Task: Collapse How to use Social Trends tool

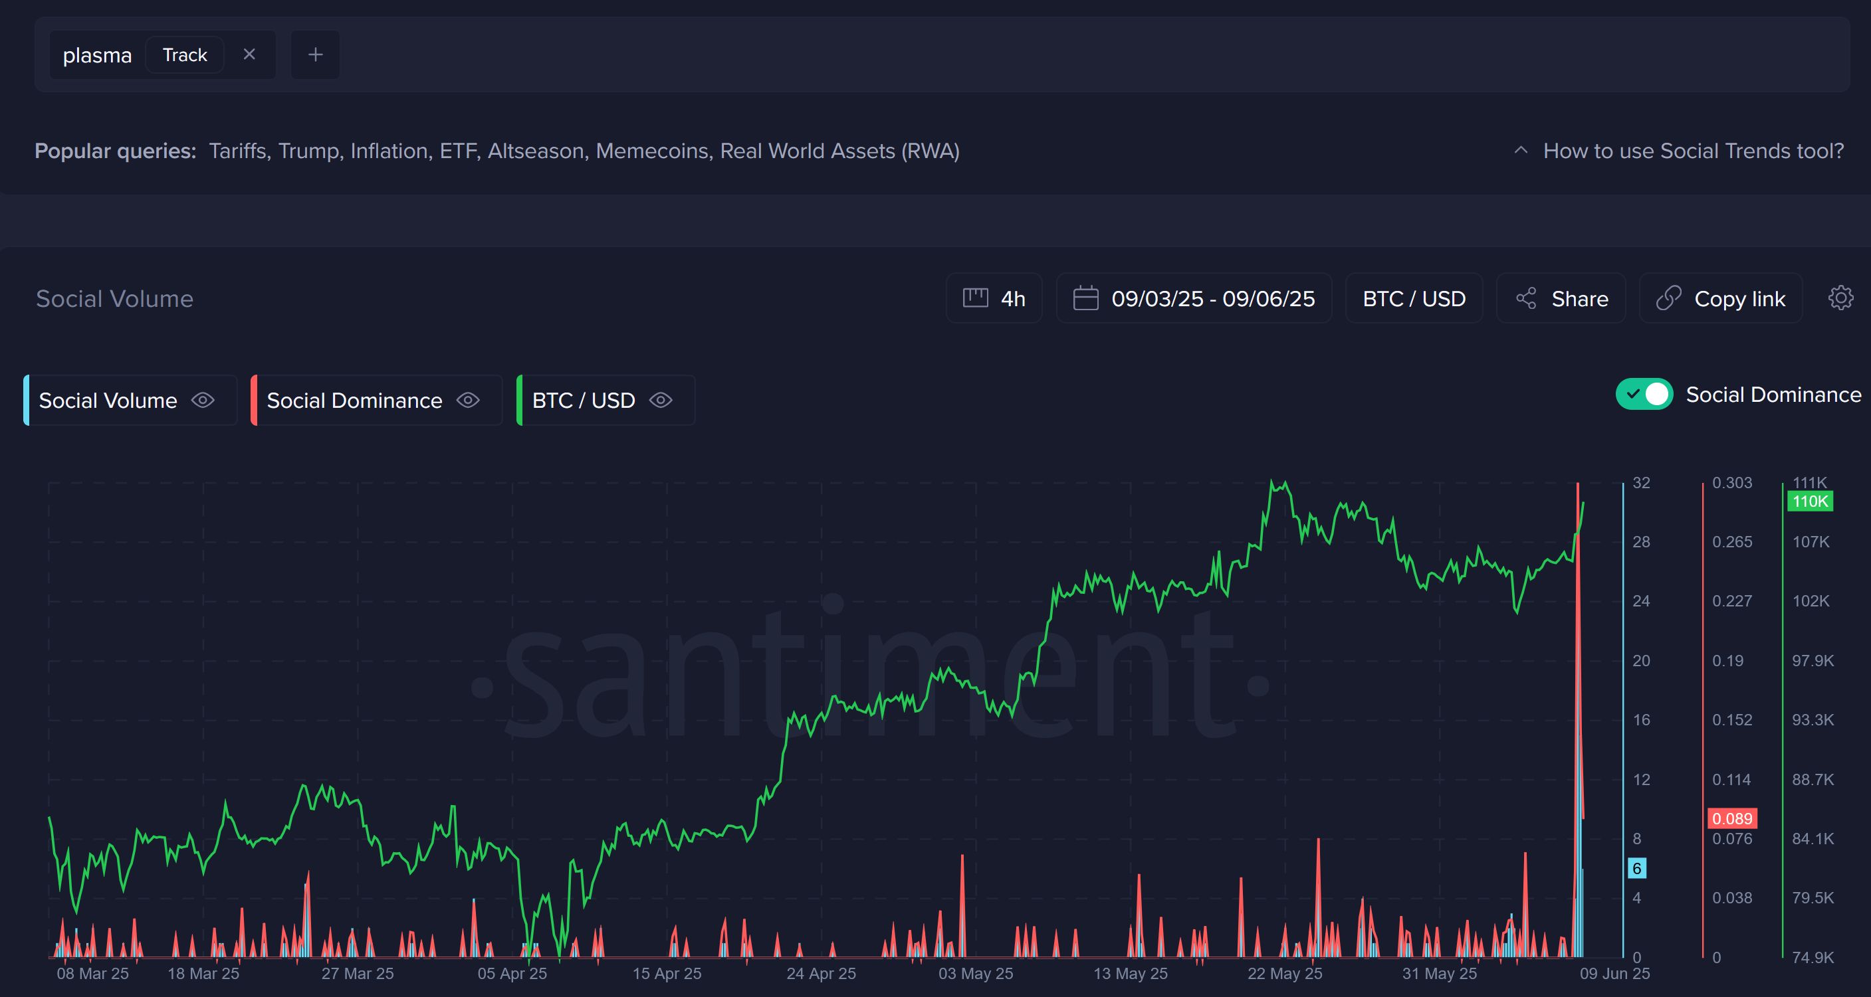Action: pos(1692,151)
